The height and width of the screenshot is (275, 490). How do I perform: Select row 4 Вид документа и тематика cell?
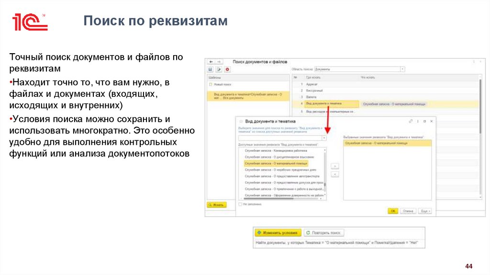[x=331, y=104]
